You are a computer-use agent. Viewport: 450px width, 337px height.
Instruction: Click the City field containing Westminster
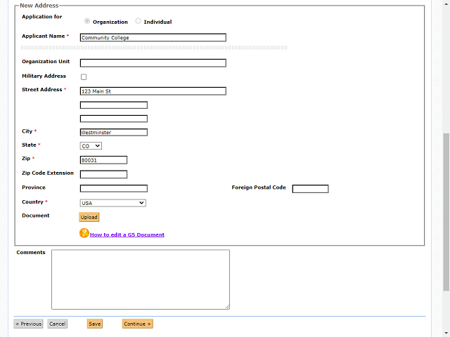(x=114, y=132)
